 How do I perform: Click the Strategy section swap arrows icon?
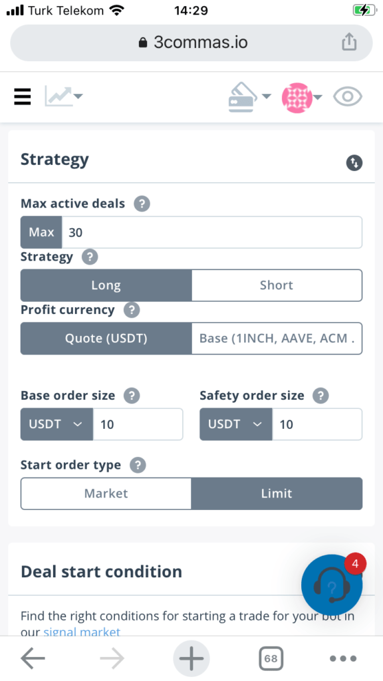tap(354, 163)
